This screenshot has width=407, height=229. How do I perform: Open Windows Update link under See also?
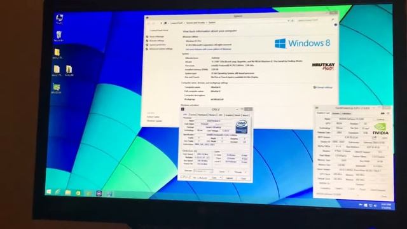pos(155,121)
